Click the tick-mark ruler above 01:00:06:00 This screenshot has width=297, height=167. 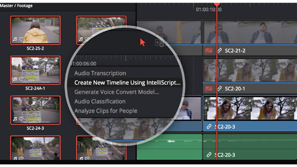(x=125, y=57)
